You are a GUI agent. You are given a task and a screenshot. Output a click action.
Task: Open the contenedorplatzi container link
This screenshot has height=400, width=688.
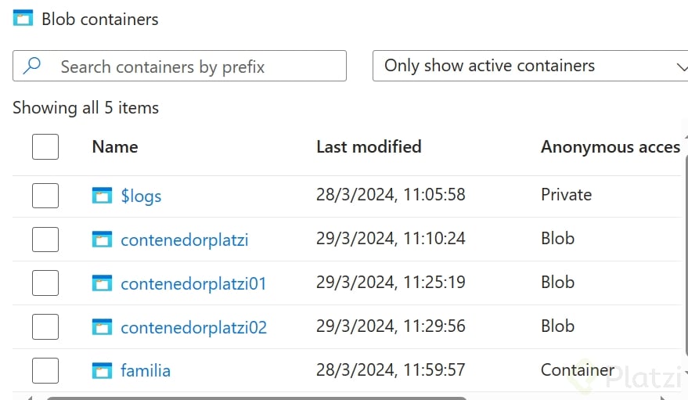184,240
